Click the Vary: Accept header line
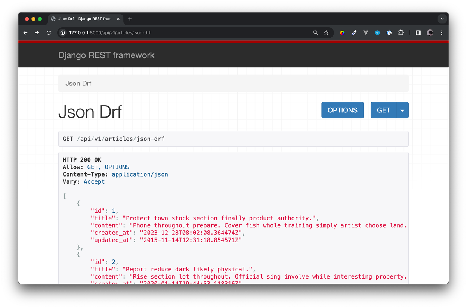 click(84, 182)
